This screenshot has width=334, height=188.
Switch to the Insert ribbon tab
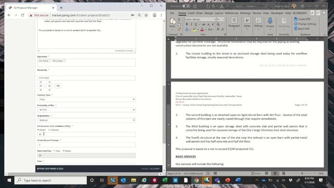(x=191, y=13)
